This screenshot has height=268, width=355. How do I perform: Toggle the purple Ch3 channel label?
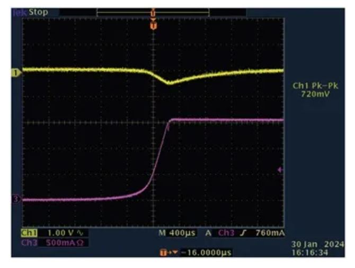28,242
